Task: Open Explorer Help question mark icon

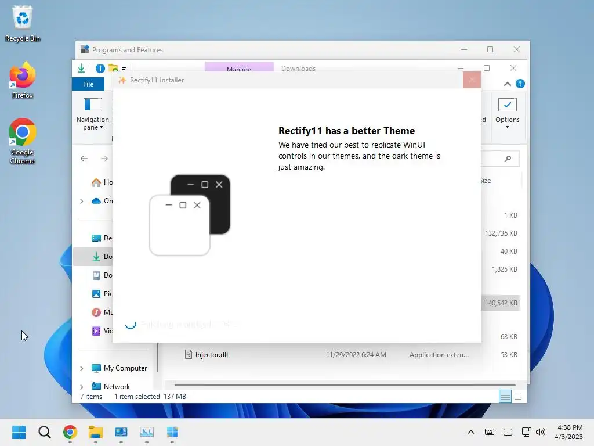Action: pos(520,84)
